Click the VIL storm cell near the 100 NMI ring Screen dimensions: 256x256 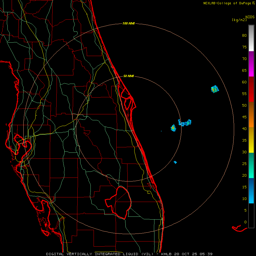(215, 89)
